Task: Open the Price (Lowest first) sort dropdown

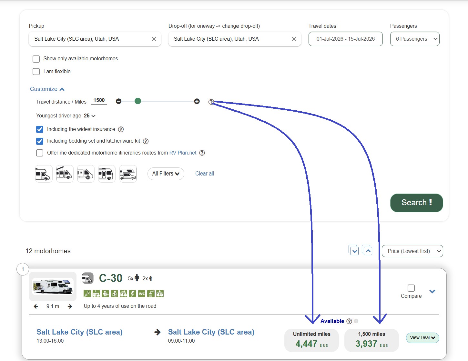Action: click(412, 251)
